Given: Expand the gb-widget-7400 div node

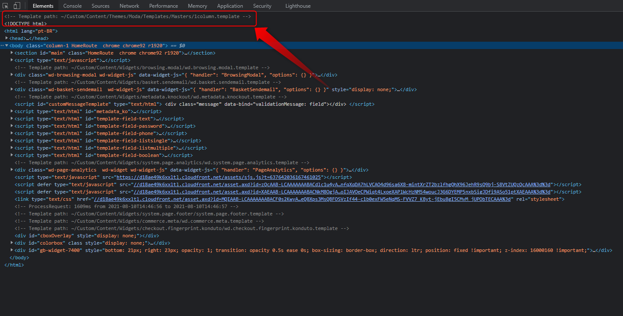Looking at the screenshot, I should tap(12, 250).
